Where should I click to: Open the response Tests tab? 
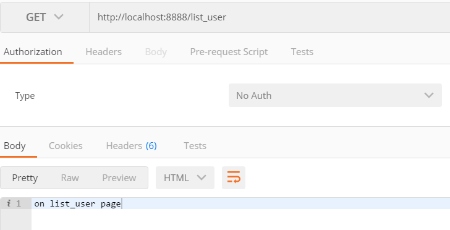click(x=195, y=146)
